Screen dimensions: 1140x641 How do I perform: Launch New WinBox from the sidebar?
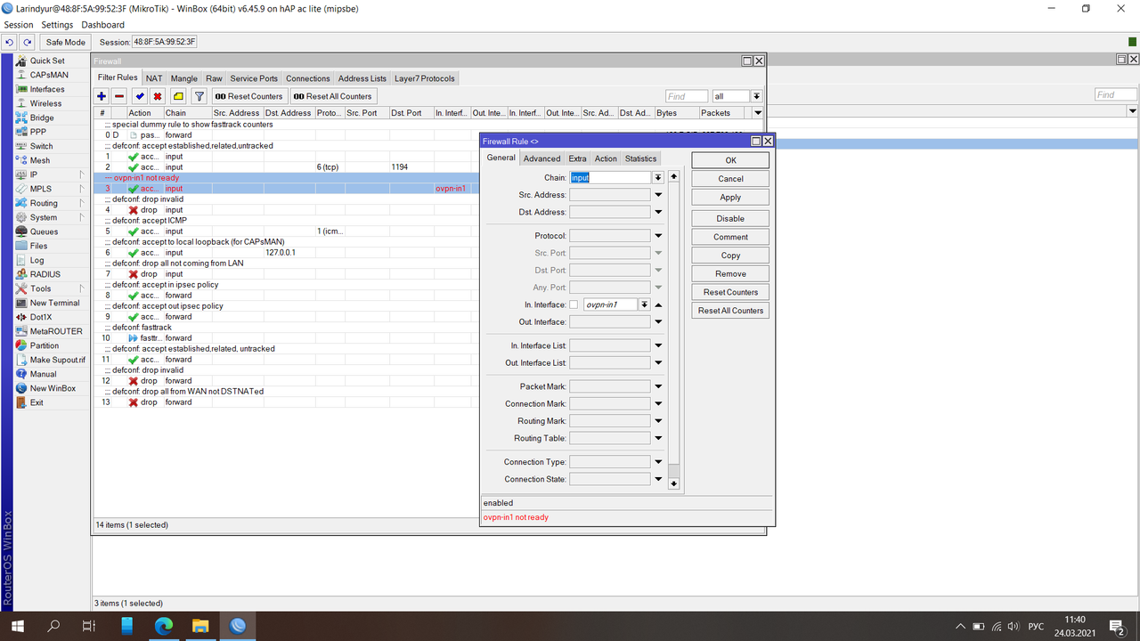(53, 388)
